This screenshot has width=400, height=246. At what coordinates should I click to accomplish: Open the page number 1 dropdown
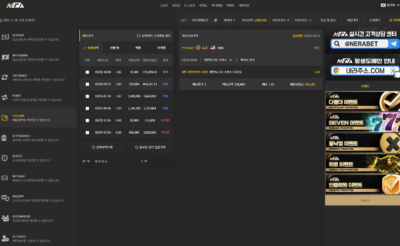(144, 161)
